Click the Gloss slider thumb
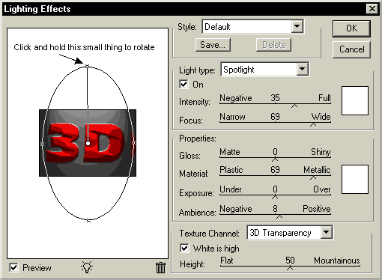 [275, 159]
